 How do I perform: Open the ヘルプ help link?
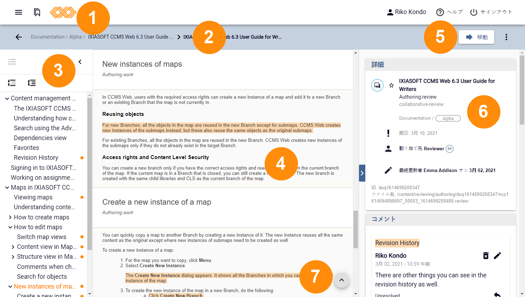[x=450, y=12]
